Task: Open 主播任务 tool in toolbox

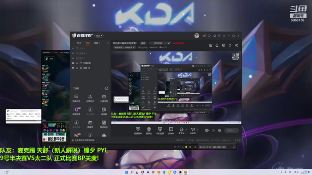Action: [104, 98]
